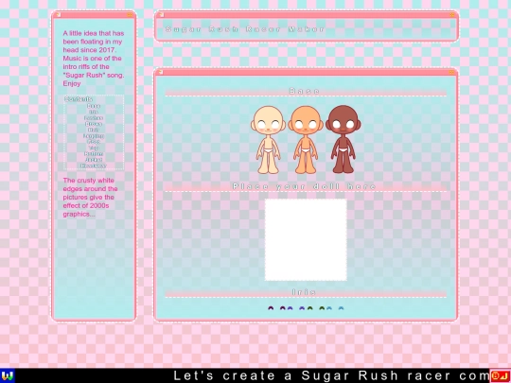This screenshot has height=383, width=511.
Task: Jump to Hair in Contents list
Action: (x=94, y=130)
